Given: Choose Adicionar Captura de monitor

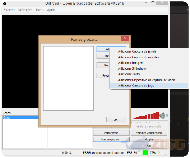Looking at the screenshot, I should 149,57.
